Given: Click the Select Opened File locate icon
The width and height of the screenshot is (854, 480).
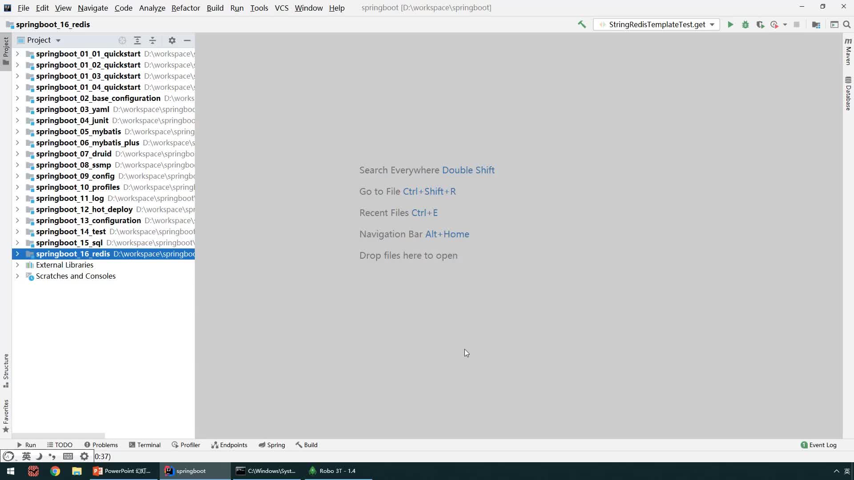Looking at the screenshot, I should [x=122, y=40].
